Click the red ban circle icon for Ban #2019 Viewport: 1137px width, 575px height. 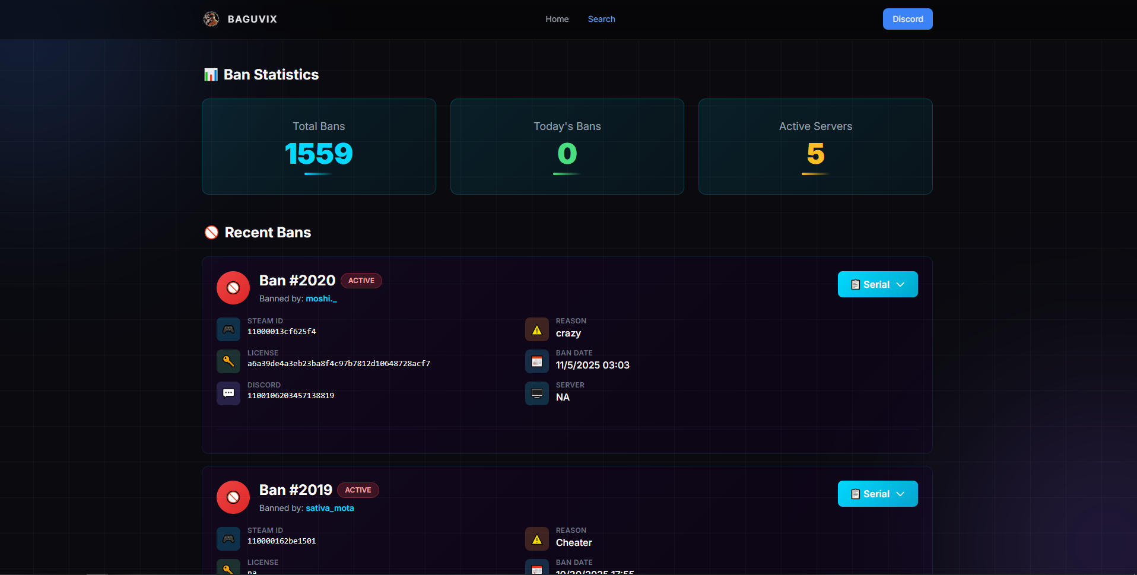click(233, 497)
